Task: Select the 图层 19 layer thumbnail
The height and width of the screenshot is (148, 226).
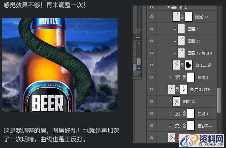Action: (x=181, y=29)
